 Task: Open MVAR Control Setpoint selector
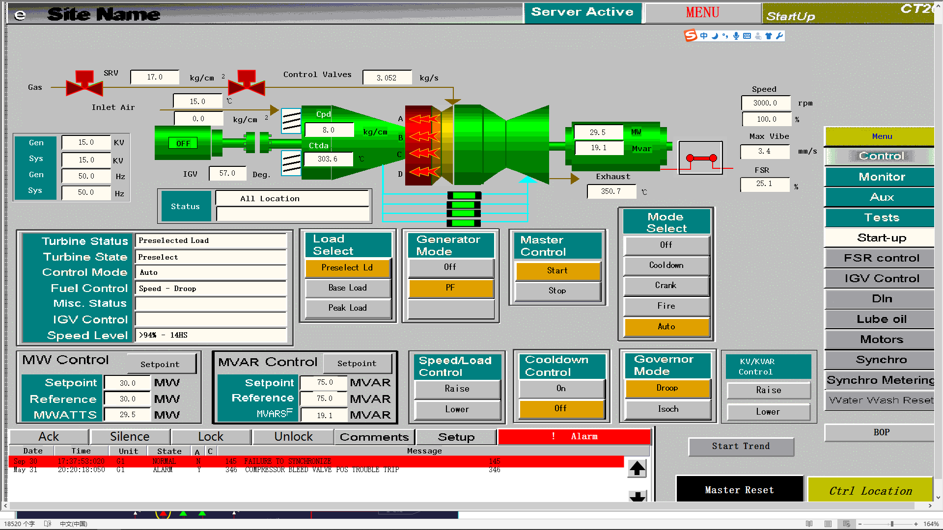[357, 364]
